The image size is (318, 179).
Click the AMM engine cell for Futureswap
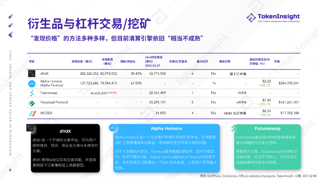242,93
